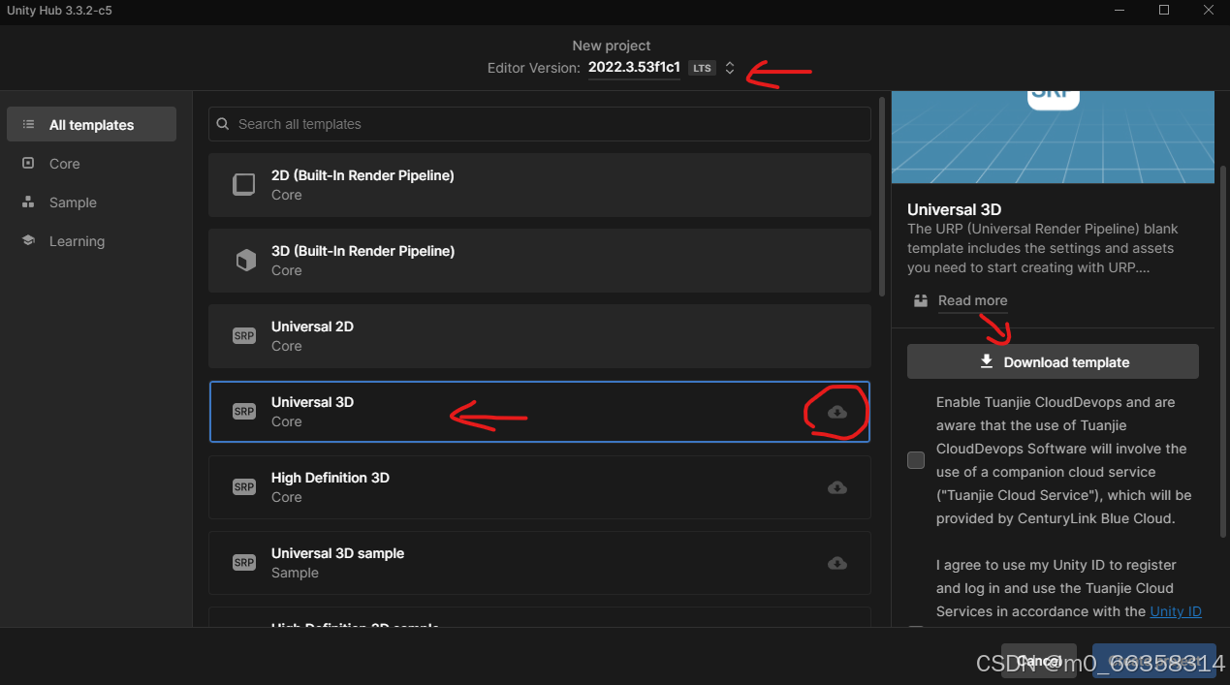The image size is (1230, 685).
Task: Click the Universal 3D heading in details panel
Action: (x=954, y=209)
